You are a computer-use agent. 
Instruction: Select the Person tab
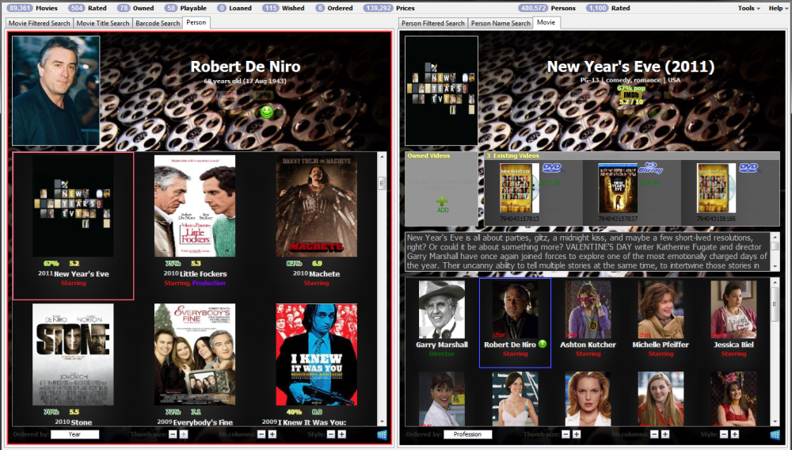(196, 23)
